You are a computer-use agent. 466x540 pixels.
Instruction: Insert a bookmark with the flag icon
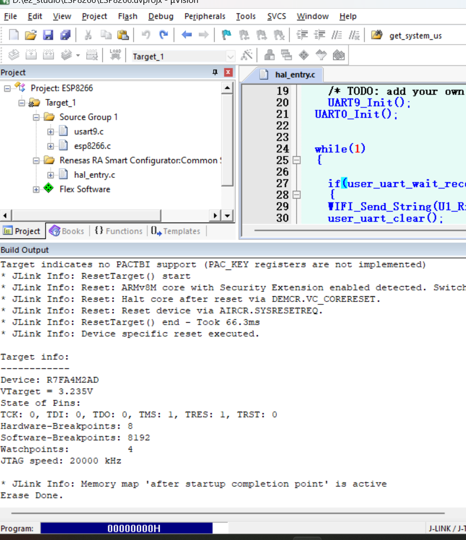tap(227, 35)
